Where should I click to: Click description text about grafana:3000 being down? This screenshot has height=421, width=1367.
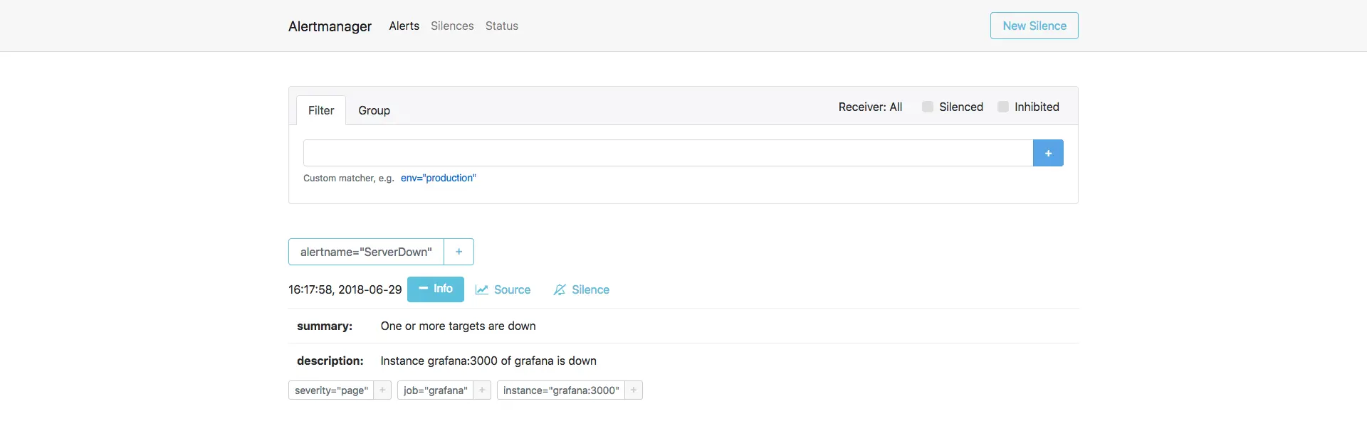coord(488,361)
